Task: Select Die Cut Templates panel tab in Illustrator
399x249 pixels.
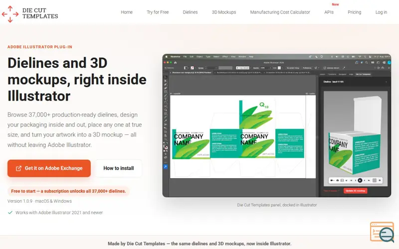Action: tap(363, 74)
